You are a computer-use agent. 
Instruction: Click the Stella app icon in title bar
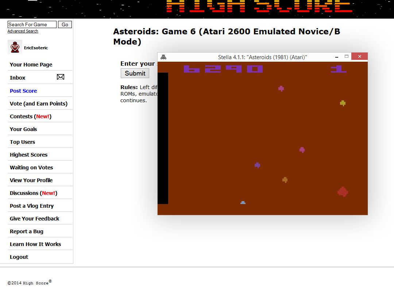[163, 57]
